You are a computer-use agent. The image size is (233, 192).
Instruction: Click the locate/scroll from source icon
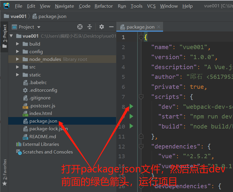pos(80,27)
